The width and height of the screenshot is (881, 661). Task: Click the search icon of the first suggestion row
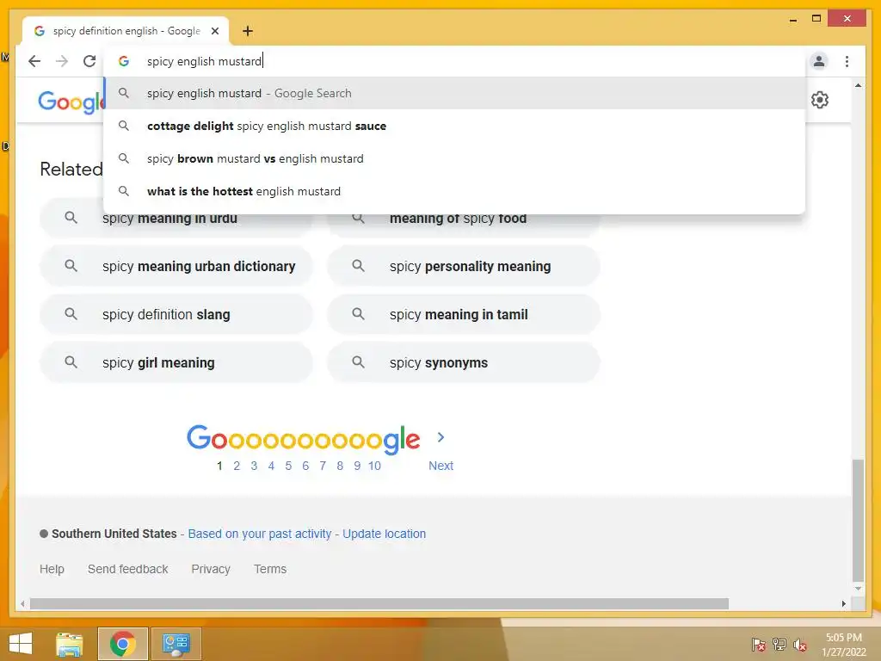(x=124, y=93)
